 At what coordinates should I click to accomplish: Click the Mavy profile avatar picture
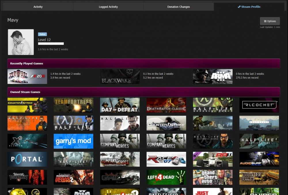click(x=21, y=42)
